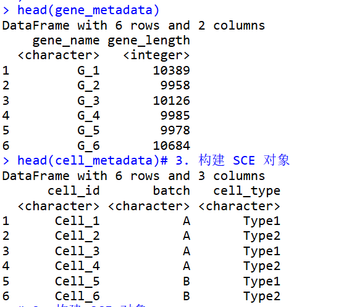Click the head(gene_metadata) command text
The height and width of the screenshot is (307, 344).
click(88, 10)
